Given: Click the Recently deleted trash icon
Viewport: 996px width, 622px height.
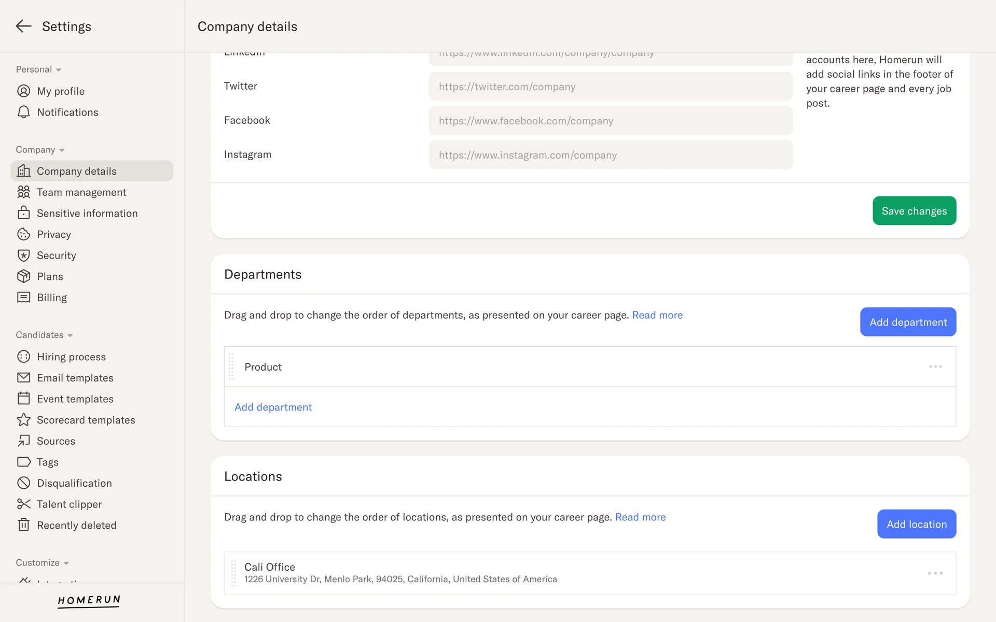Looking at the screenshot, I should (23, 525).
